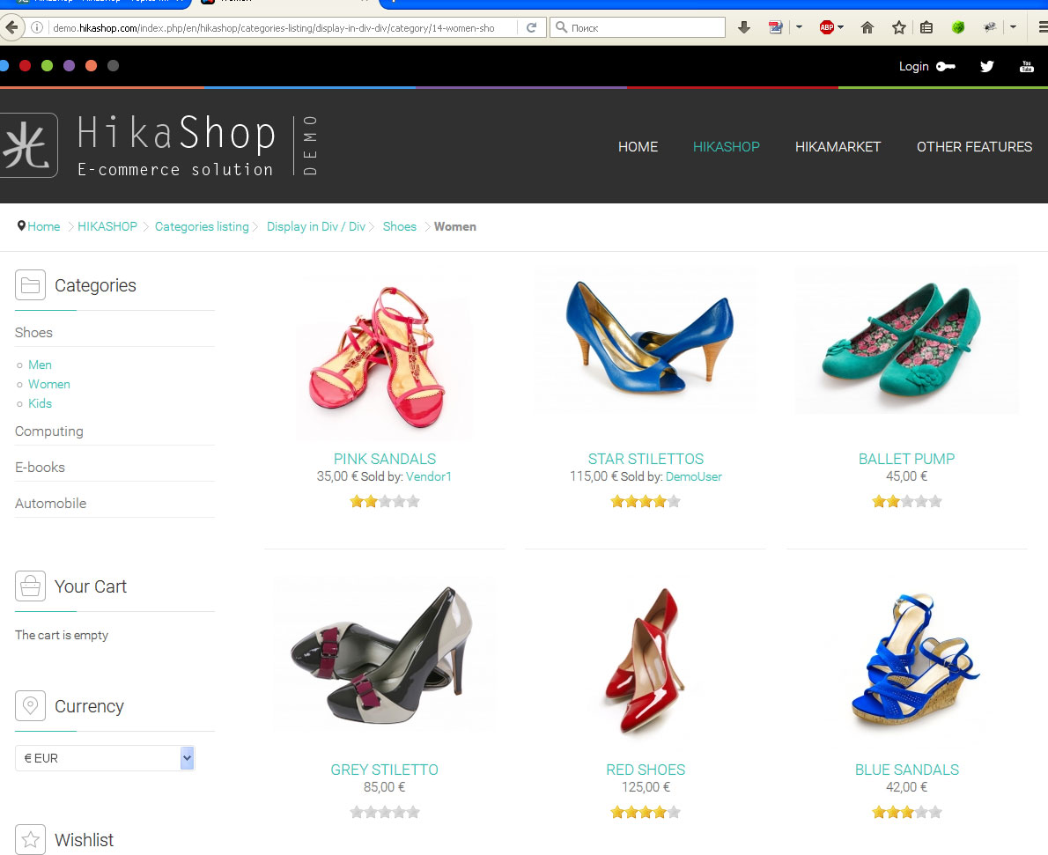Open the Shoes category in sidebar
Viewport: 1048px width, 855px height.
pos(33,332)
